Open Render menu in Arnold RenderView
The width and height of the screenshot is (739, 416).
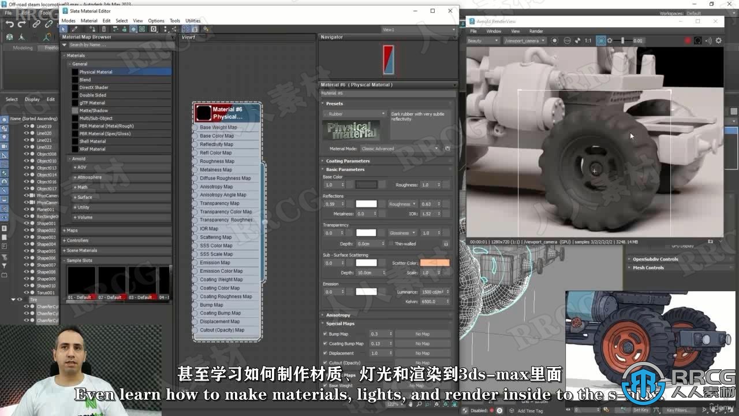[536, 31]
